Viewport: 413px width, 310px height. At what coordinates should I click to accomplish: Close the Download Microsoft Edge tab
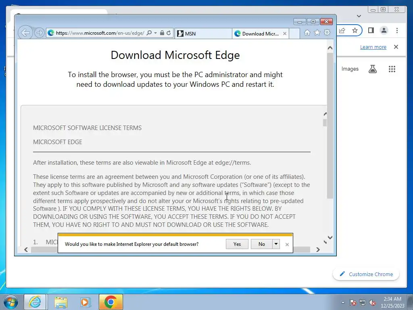(285, 34)
